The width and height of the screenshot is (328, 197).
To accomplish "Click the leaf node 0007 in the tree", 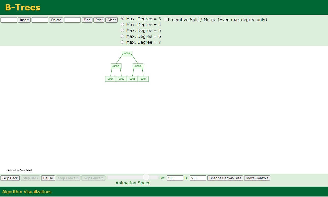I will pyautogui.click(x=143, y=79).
